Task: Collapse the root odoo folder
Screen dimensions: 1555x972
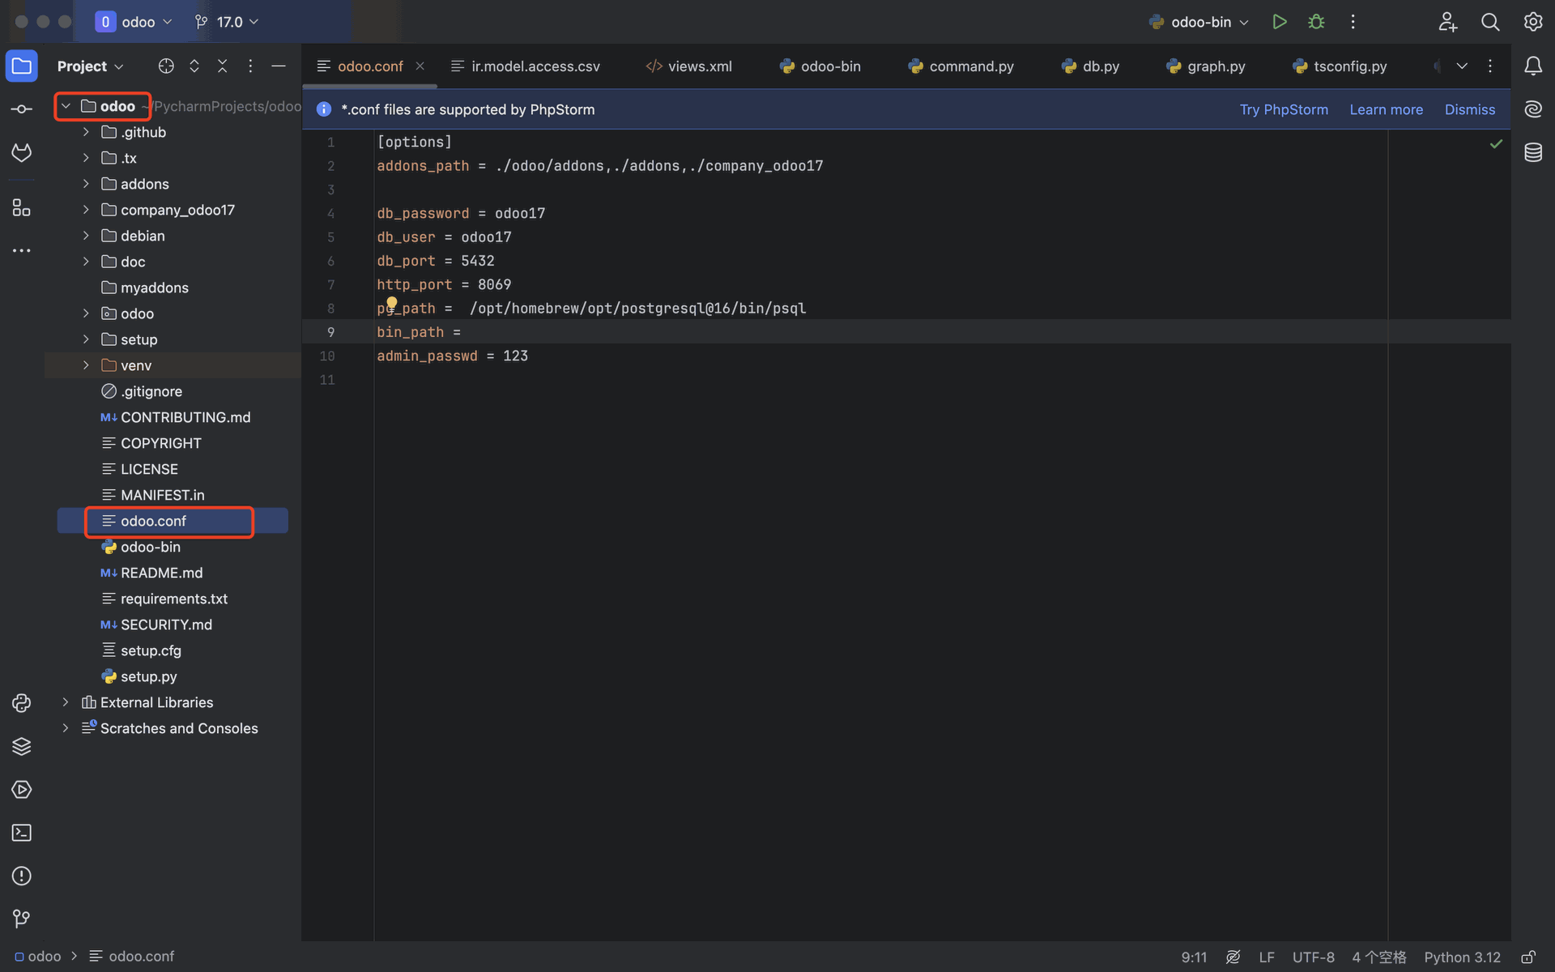Action: 66,106
